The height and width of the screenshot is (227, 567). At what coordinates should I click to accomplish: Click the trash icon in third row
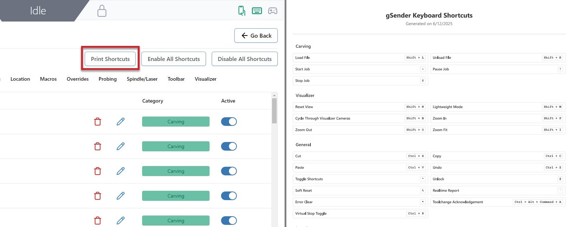click(x=98, y=171)
